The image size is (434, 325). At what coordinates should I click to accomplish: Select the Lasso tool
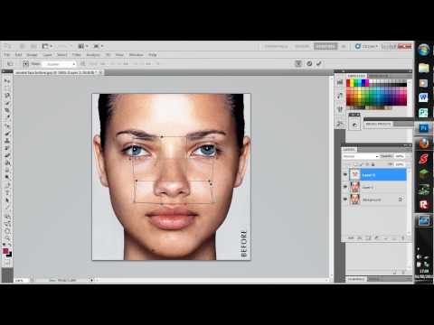pos(7,95)
